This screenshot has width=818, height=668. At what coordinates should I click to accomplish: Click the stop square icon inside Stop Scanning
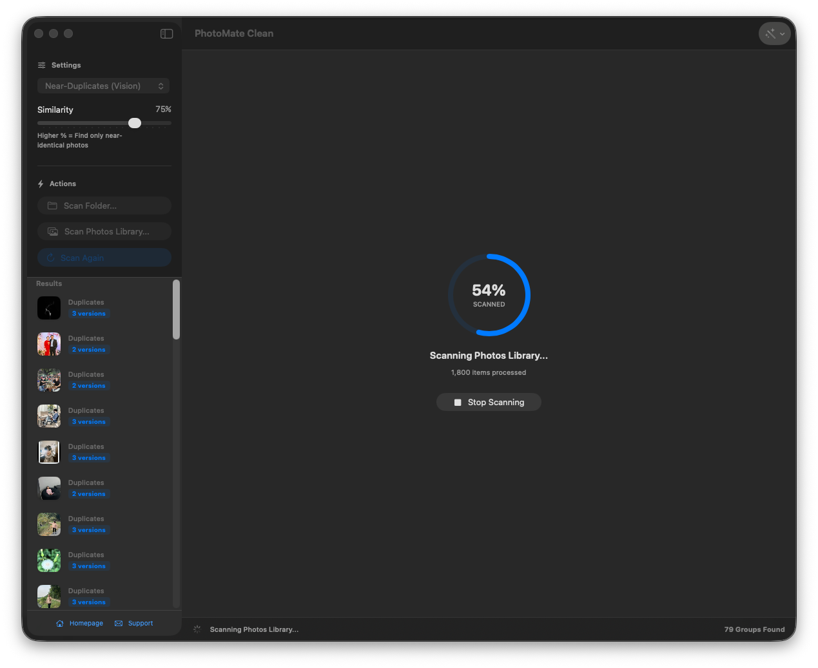click(x=458, y=402)
